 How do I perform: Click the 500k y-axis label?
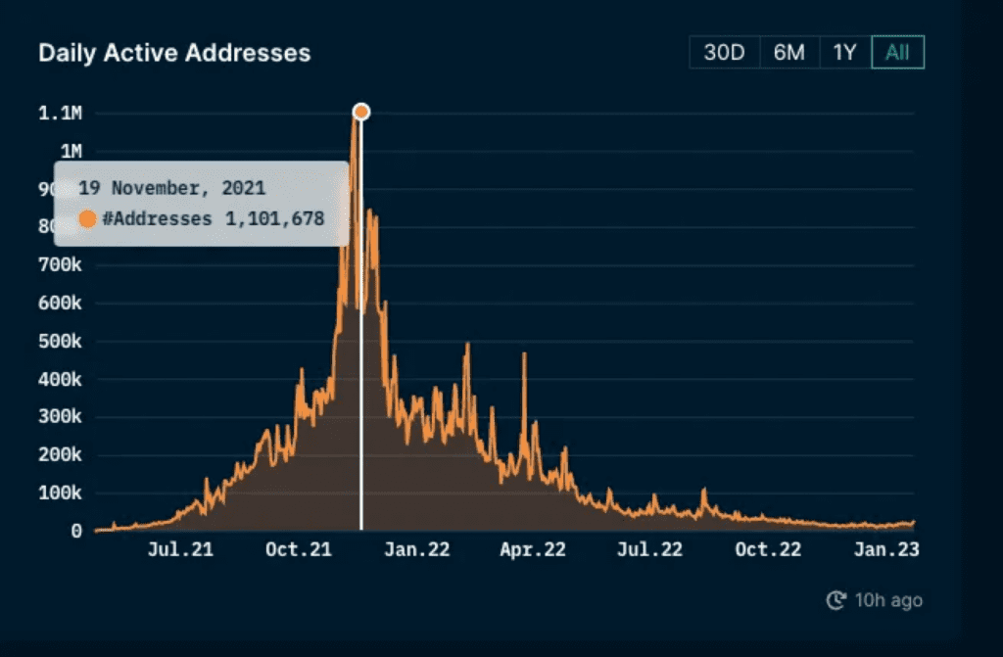pyautogui.click(x=60, y=341)
